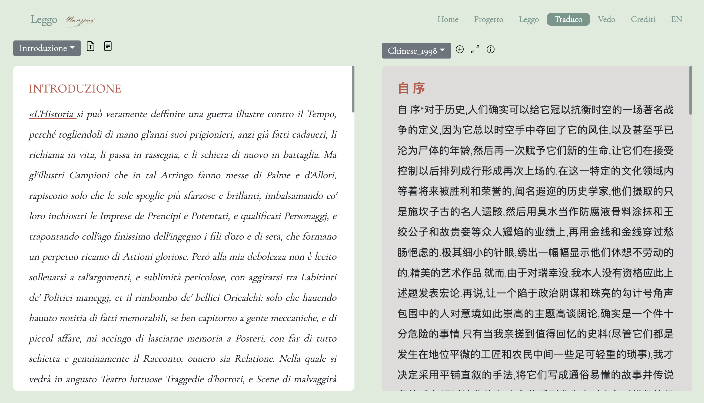Open the Leggo menu item
The image size is (704, 403).
pos(529,19)
